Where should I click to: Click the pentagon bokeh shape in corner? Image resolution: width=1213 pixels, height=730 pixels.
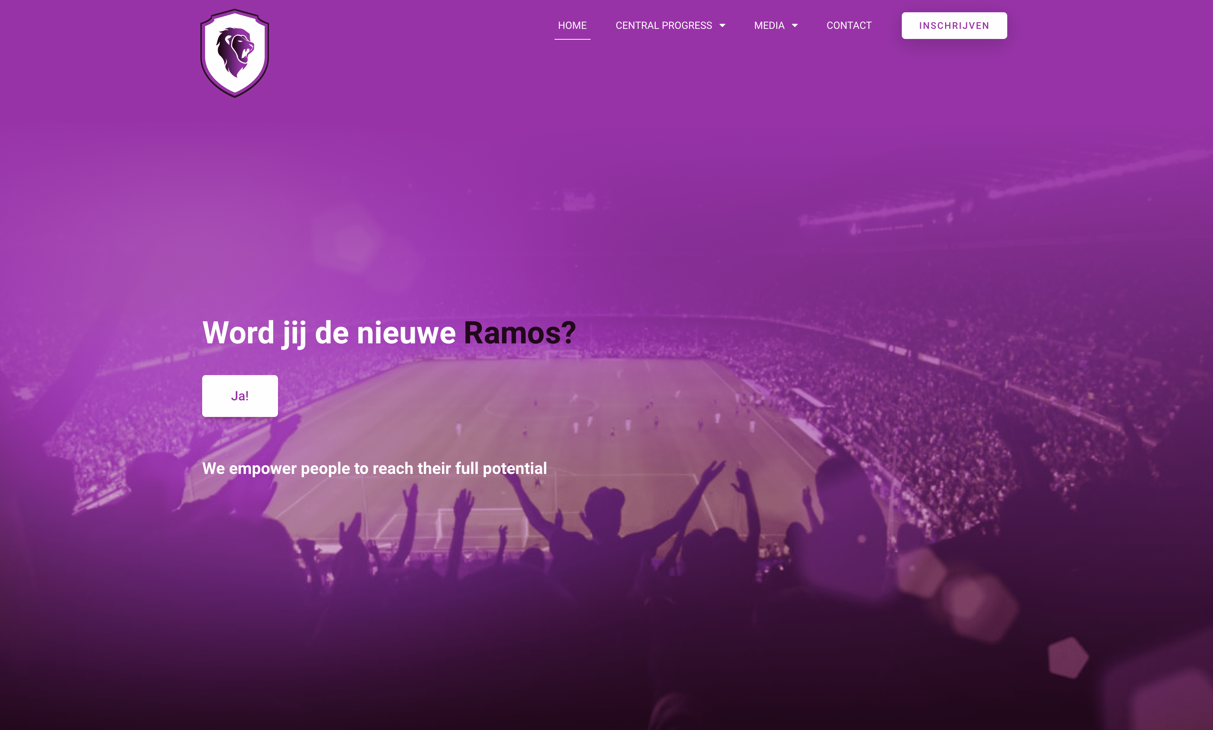1068,658
